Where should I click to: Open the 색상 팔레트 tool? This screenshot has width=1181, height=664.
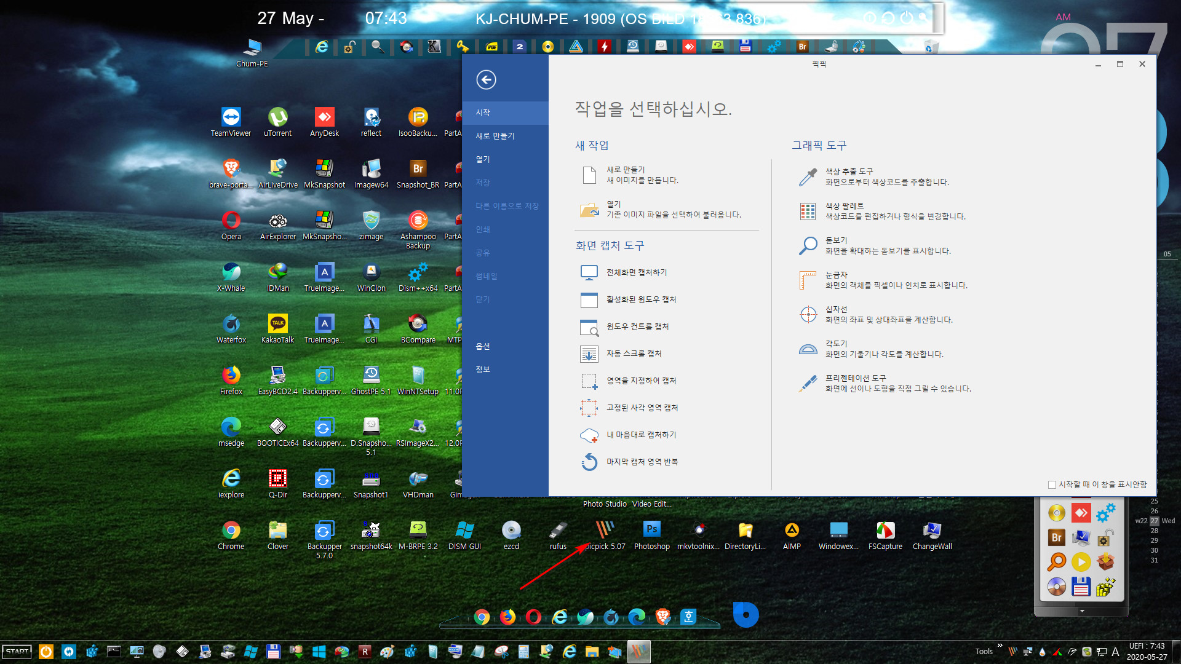pyautogui.click(x=882, y=211)
